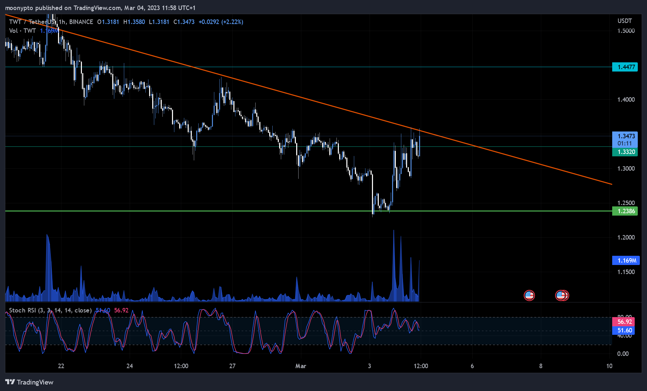Click the green 1.3320 price label
The width and height of the screenshot is (647, 391).
point(625,152)
